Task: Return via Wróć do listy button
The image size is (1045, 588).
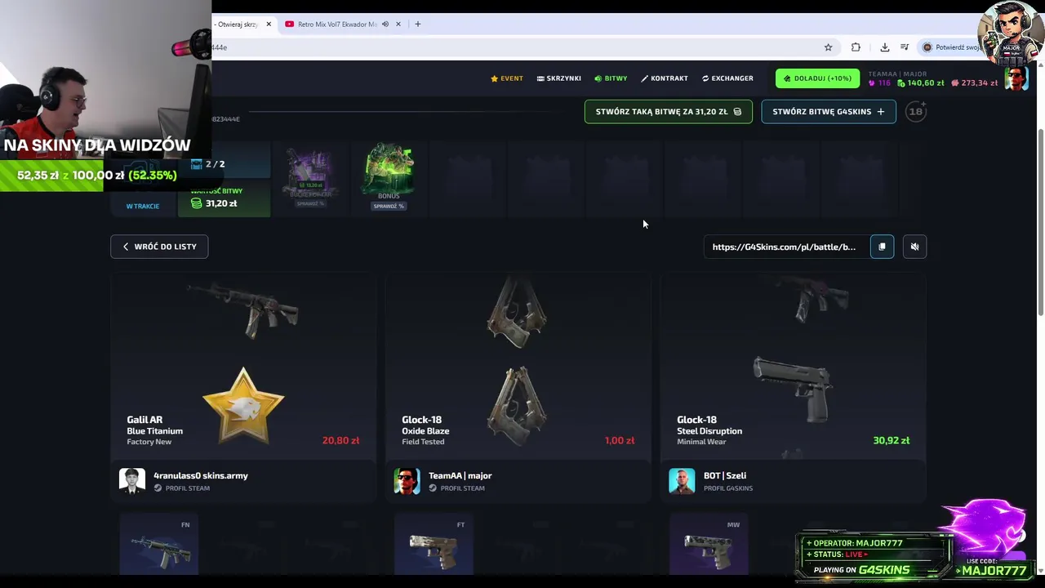Action: tap(159, 247)
